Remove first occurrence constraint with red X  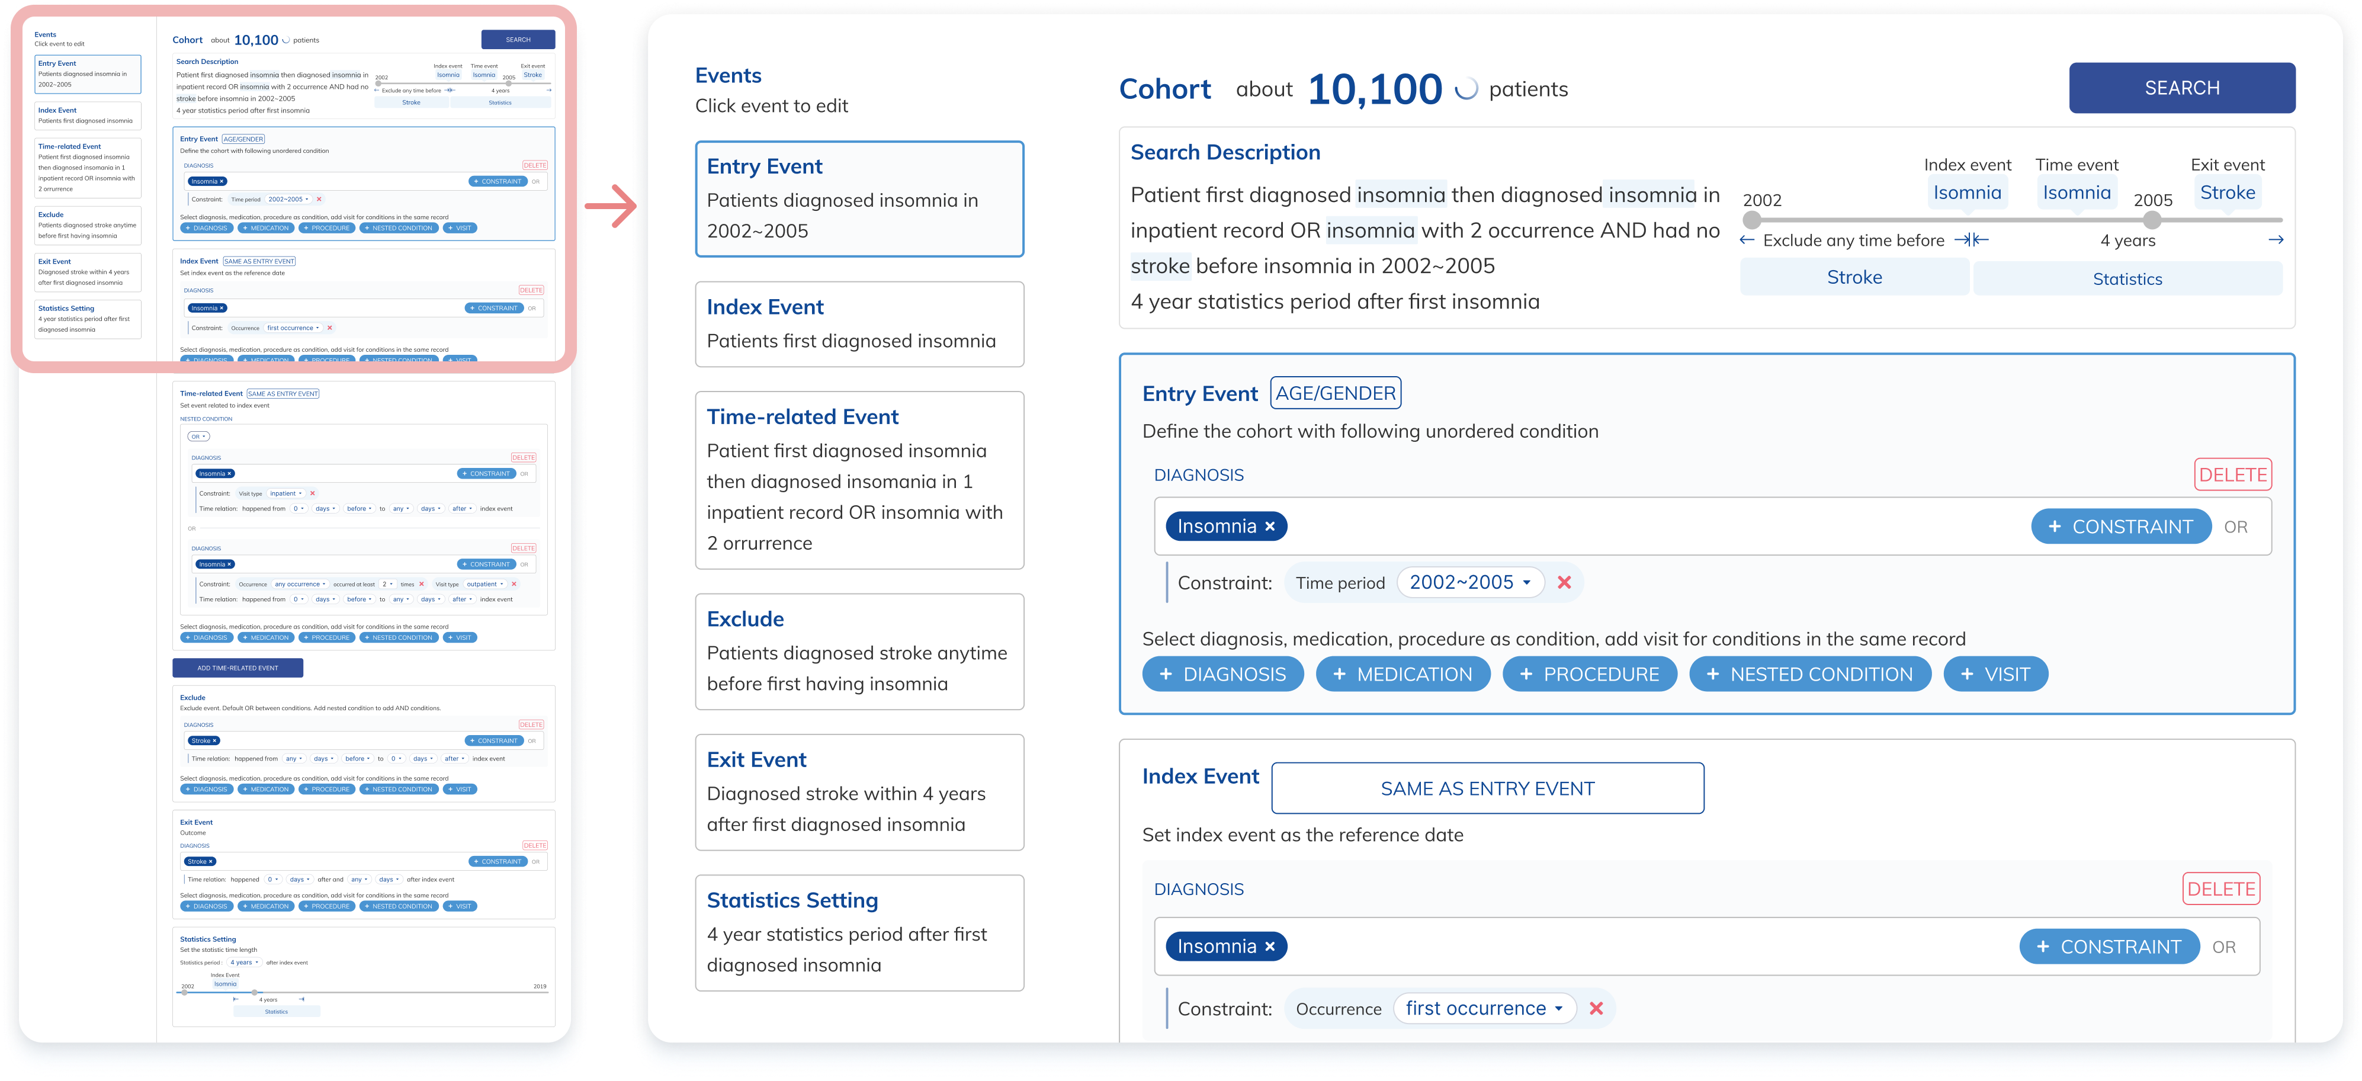point(1596,1008)
